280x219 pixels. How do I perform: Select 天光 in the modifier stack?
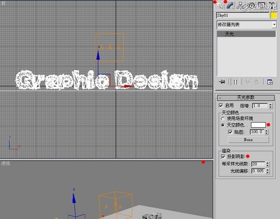click(x=246, y=34)
